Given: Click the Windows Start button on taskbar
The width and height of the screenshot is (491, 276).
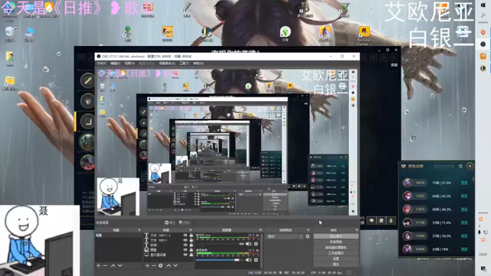Looking at the screenshot, I should (x=483, y=6).
